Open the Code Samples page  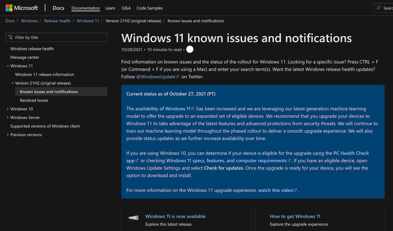coord(149,8)
